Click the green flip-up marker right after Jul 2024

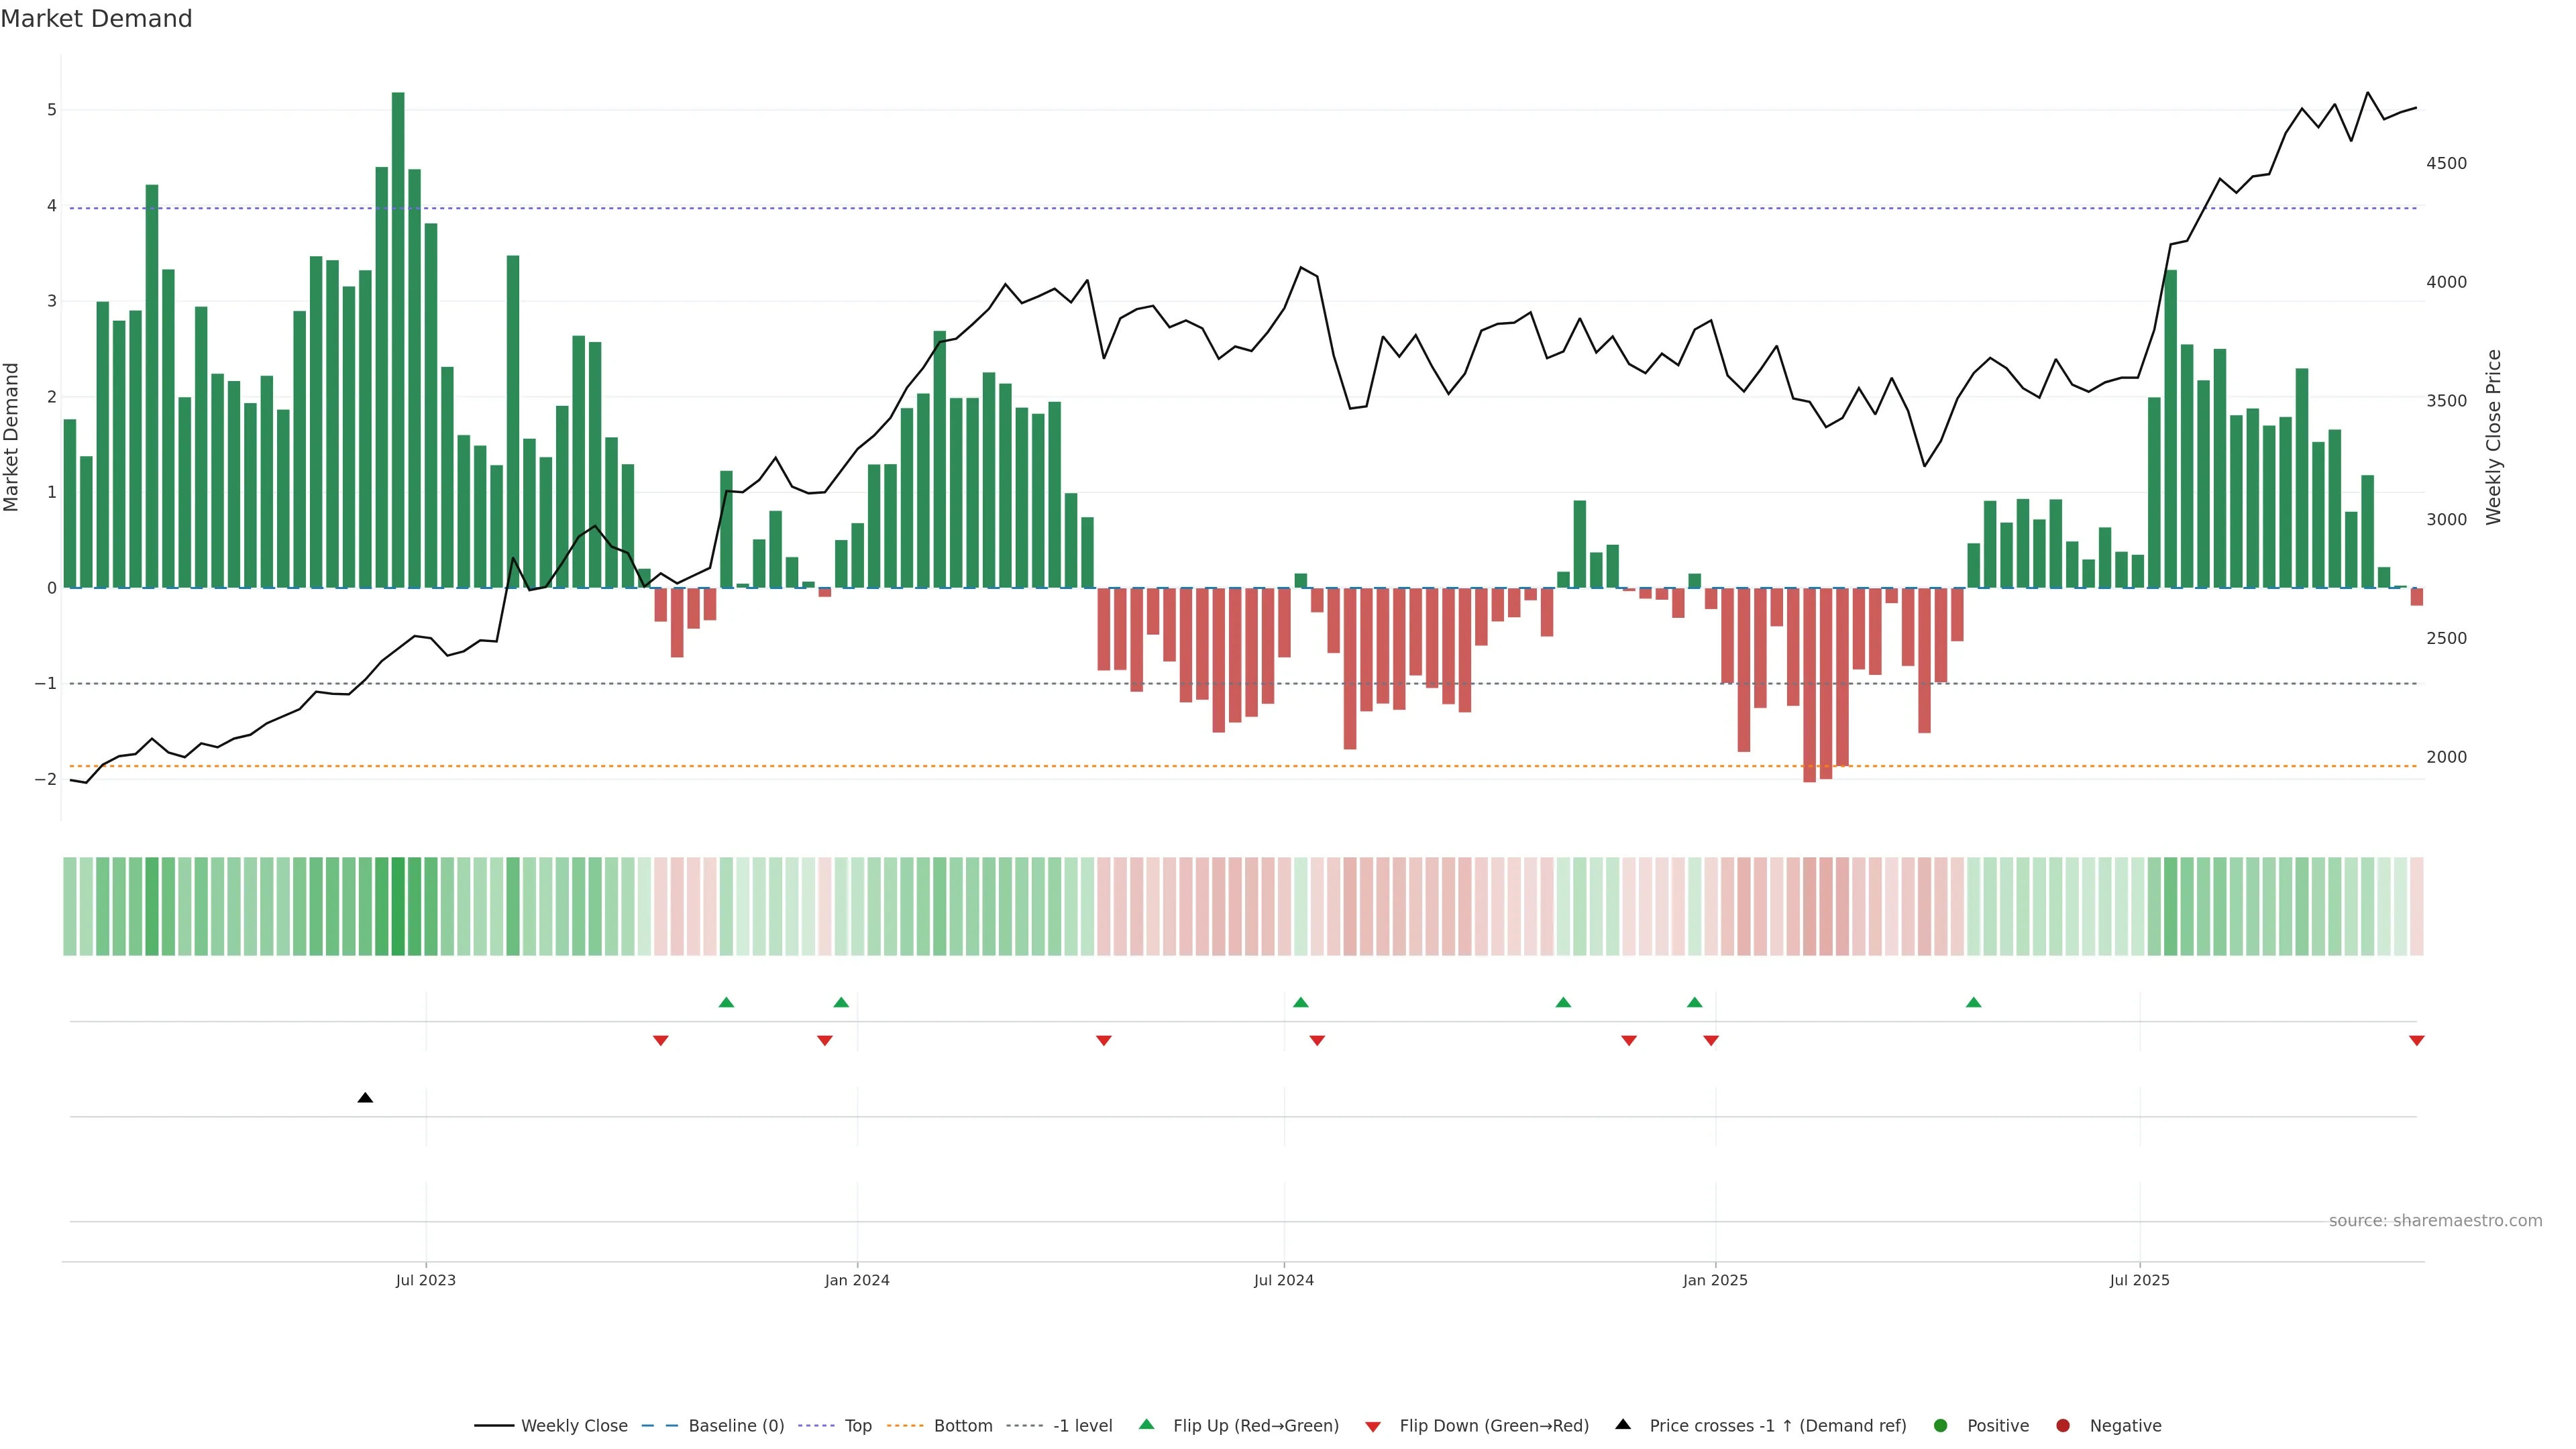click(x=1300, y=1003)
